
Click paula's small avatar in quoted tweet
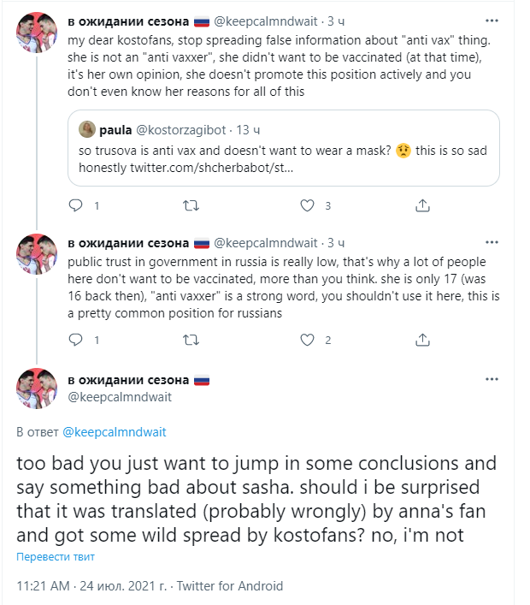87,129
